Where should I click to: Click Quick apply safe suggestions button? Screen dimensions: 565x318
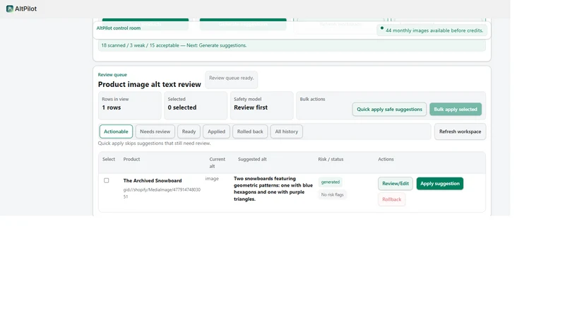point(390,110)
